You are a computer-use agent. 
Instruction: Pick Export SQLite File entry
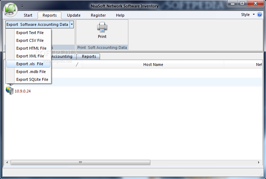click(28, 79)
